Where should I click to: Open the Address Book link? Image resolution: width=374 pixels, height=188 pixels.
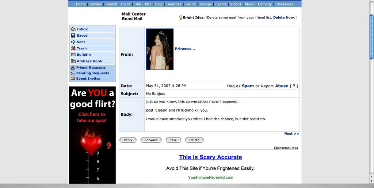point(89,61)
